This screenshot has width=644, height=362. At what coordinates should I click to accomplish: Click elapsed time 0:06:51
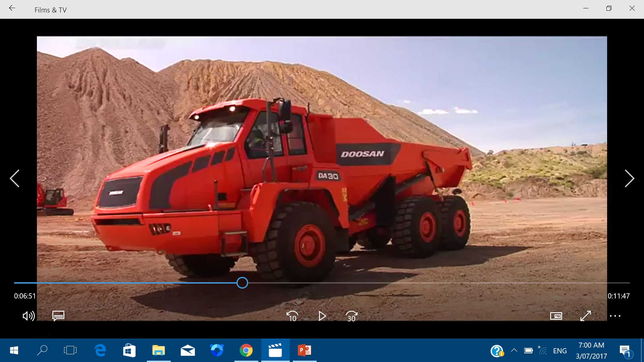coord(25,296)
